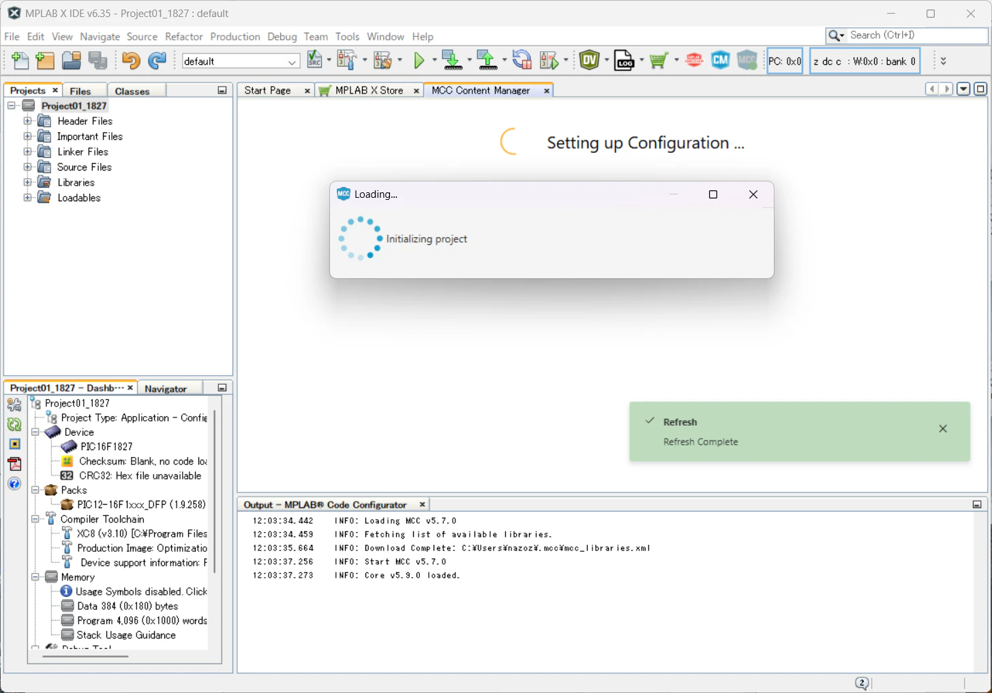Click the Build Project hammer icon
Screen dimensions: 992x693
coord(346,60)
